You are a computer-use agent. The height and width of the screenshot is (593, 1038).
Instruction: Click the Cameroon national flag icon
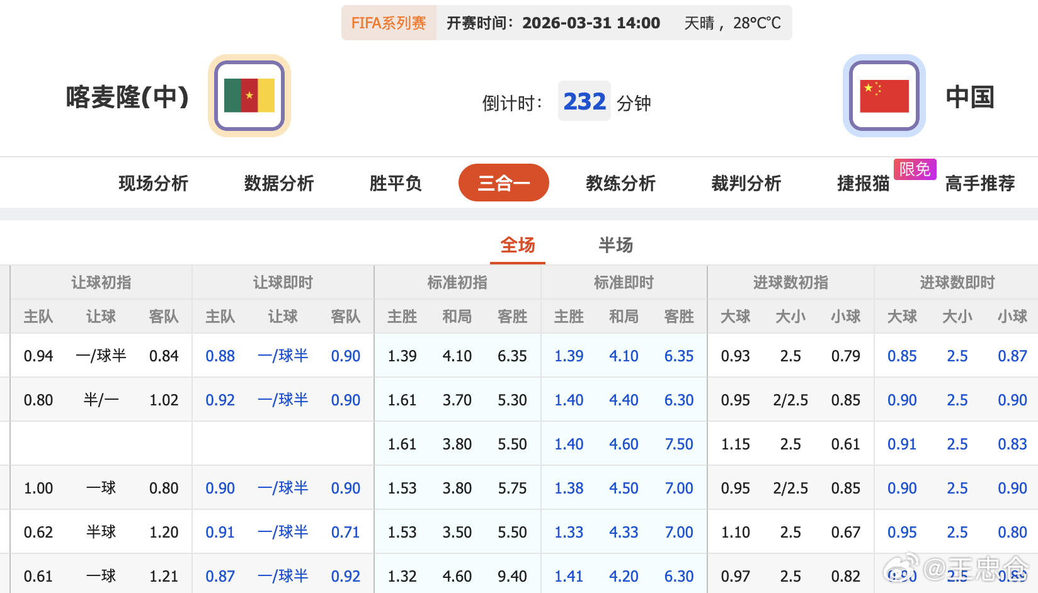pos(249,94)
